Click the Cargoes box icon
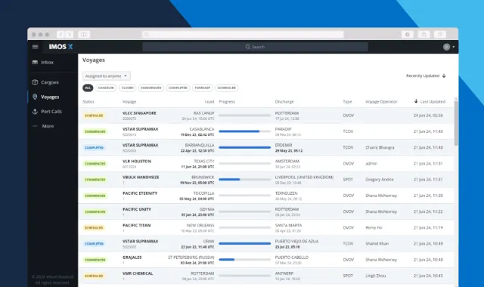This screenshot has width=484, height=287. click(x=35, y=82)
